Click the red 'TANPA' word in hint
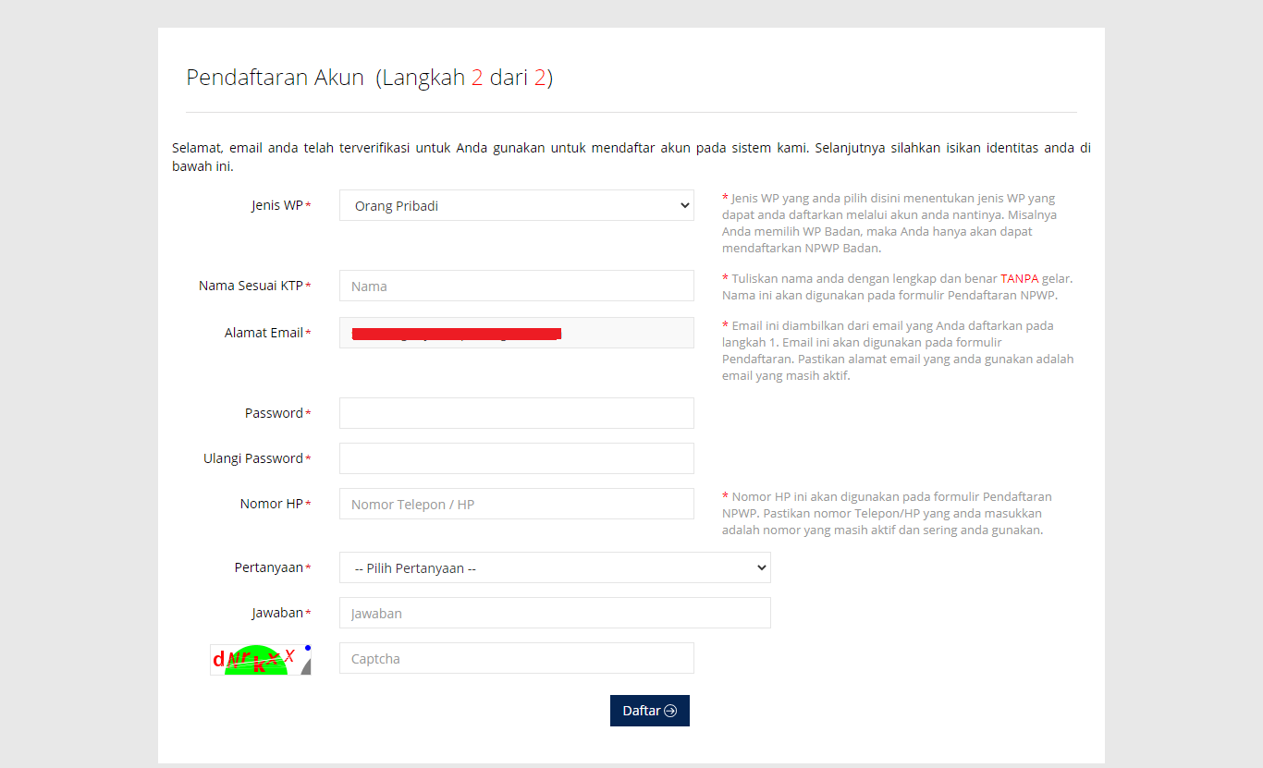The image size is (1263, 768). pyautogui.click(x=1020, y=278)
